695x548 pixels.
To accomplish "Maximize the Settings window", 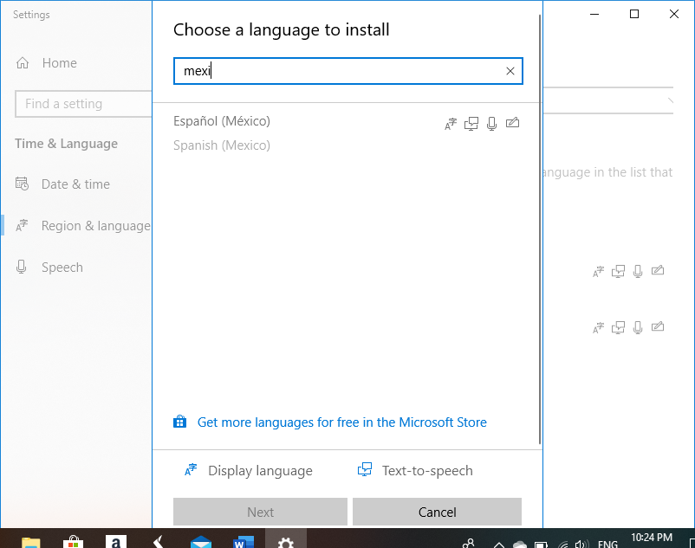I will click(x=634, y=14).
